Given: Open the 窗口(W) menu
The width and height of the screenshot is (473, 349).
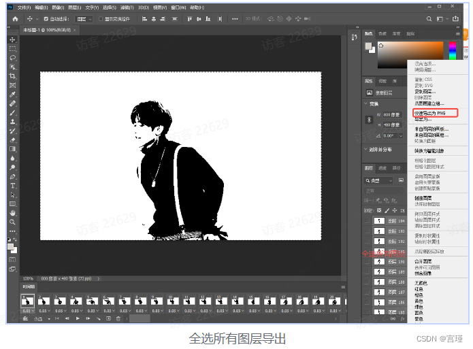Looking at the screenshot, I should click(x=178, y=7).
